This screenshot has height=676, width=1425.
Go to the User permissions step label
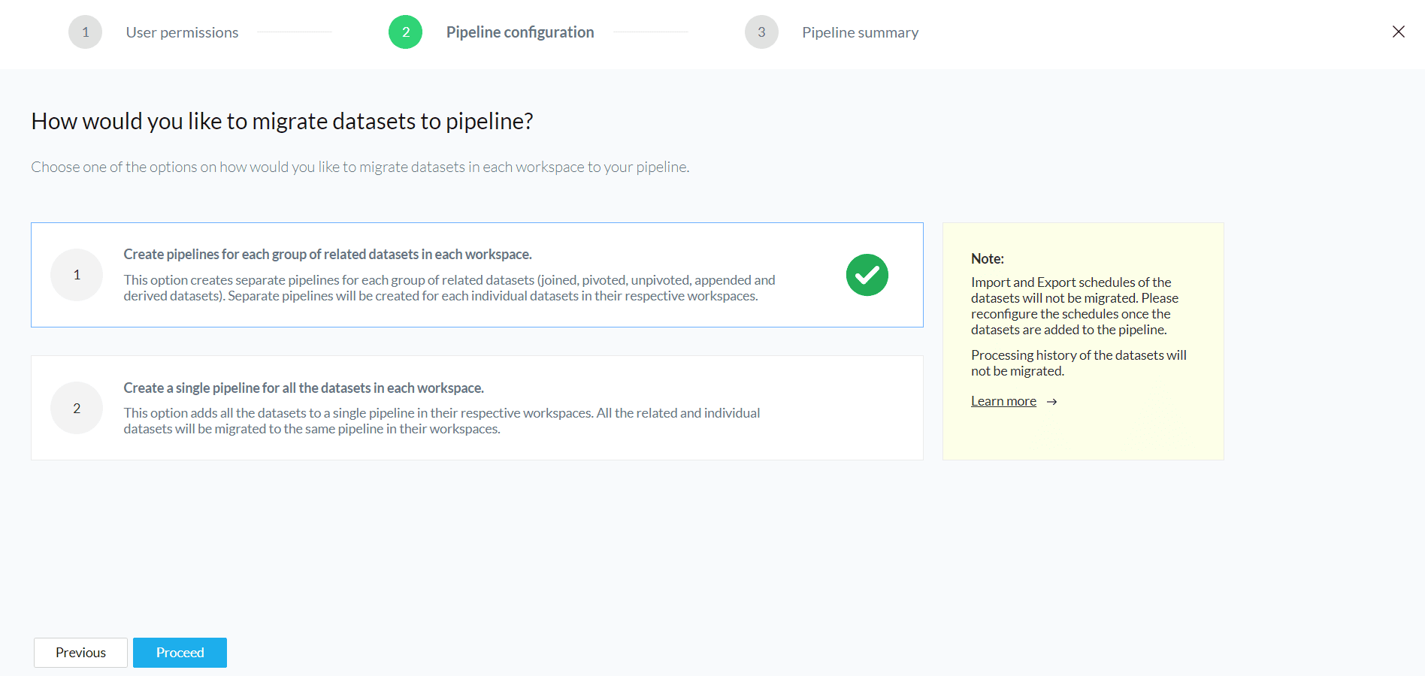coord(182,32)
